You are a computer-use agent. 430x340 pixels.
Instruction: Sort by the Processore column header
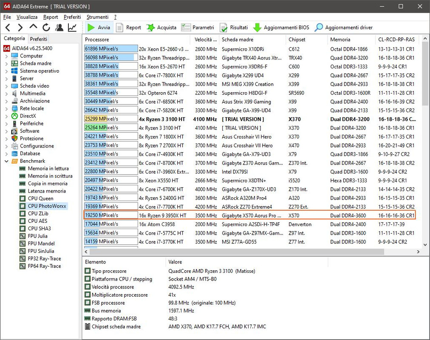pos(136,40)
